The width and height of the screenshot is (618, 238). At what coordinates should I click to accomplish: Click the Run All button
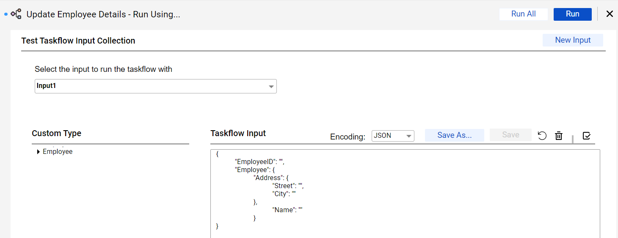524,14
